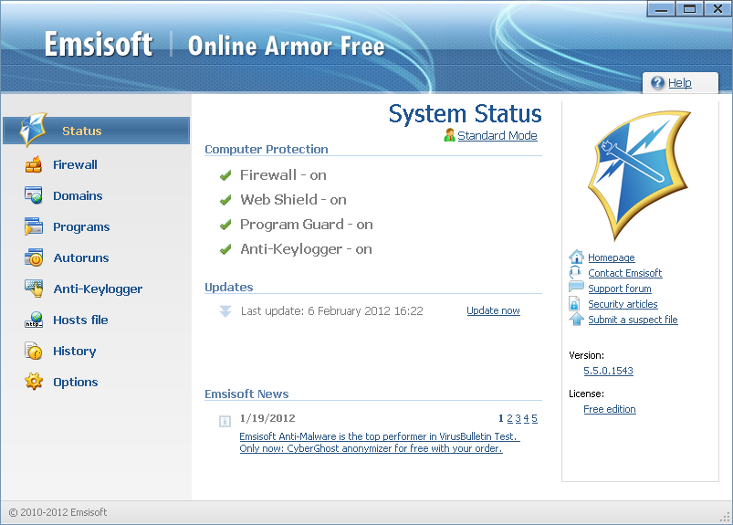The image size is (733, 525).
Task: Minimize the Online Armor window
Action: [x=661, y=9]
